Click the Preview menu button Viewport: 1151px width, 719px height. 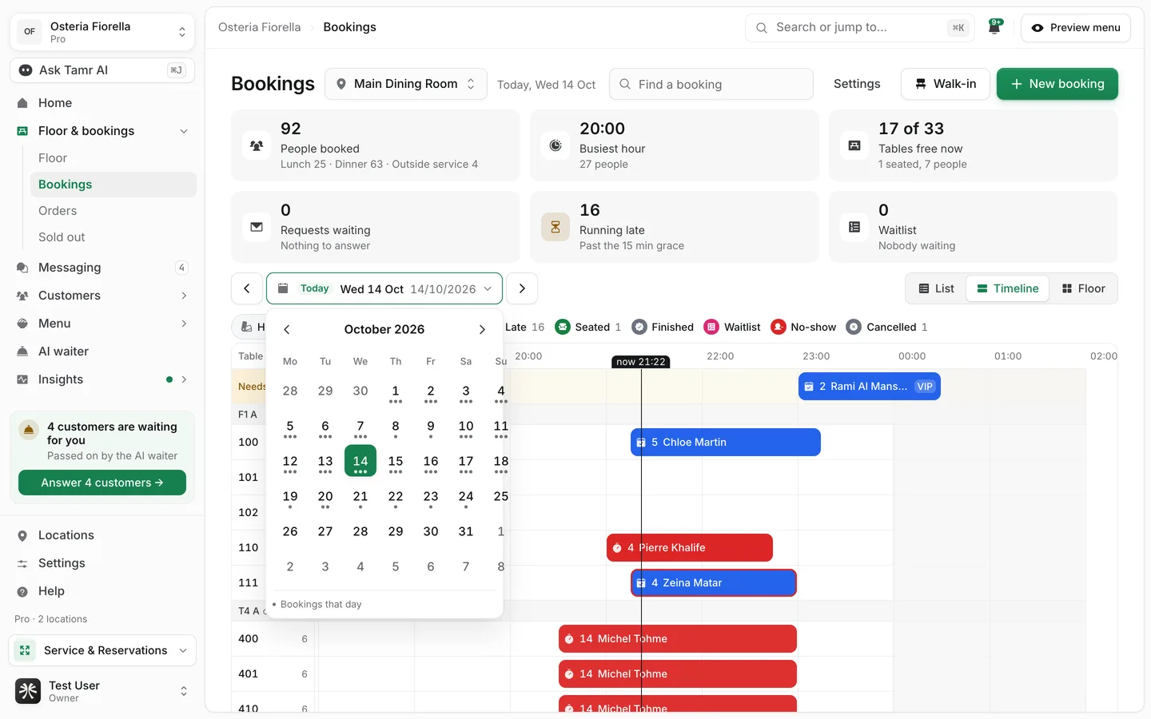1076,28
